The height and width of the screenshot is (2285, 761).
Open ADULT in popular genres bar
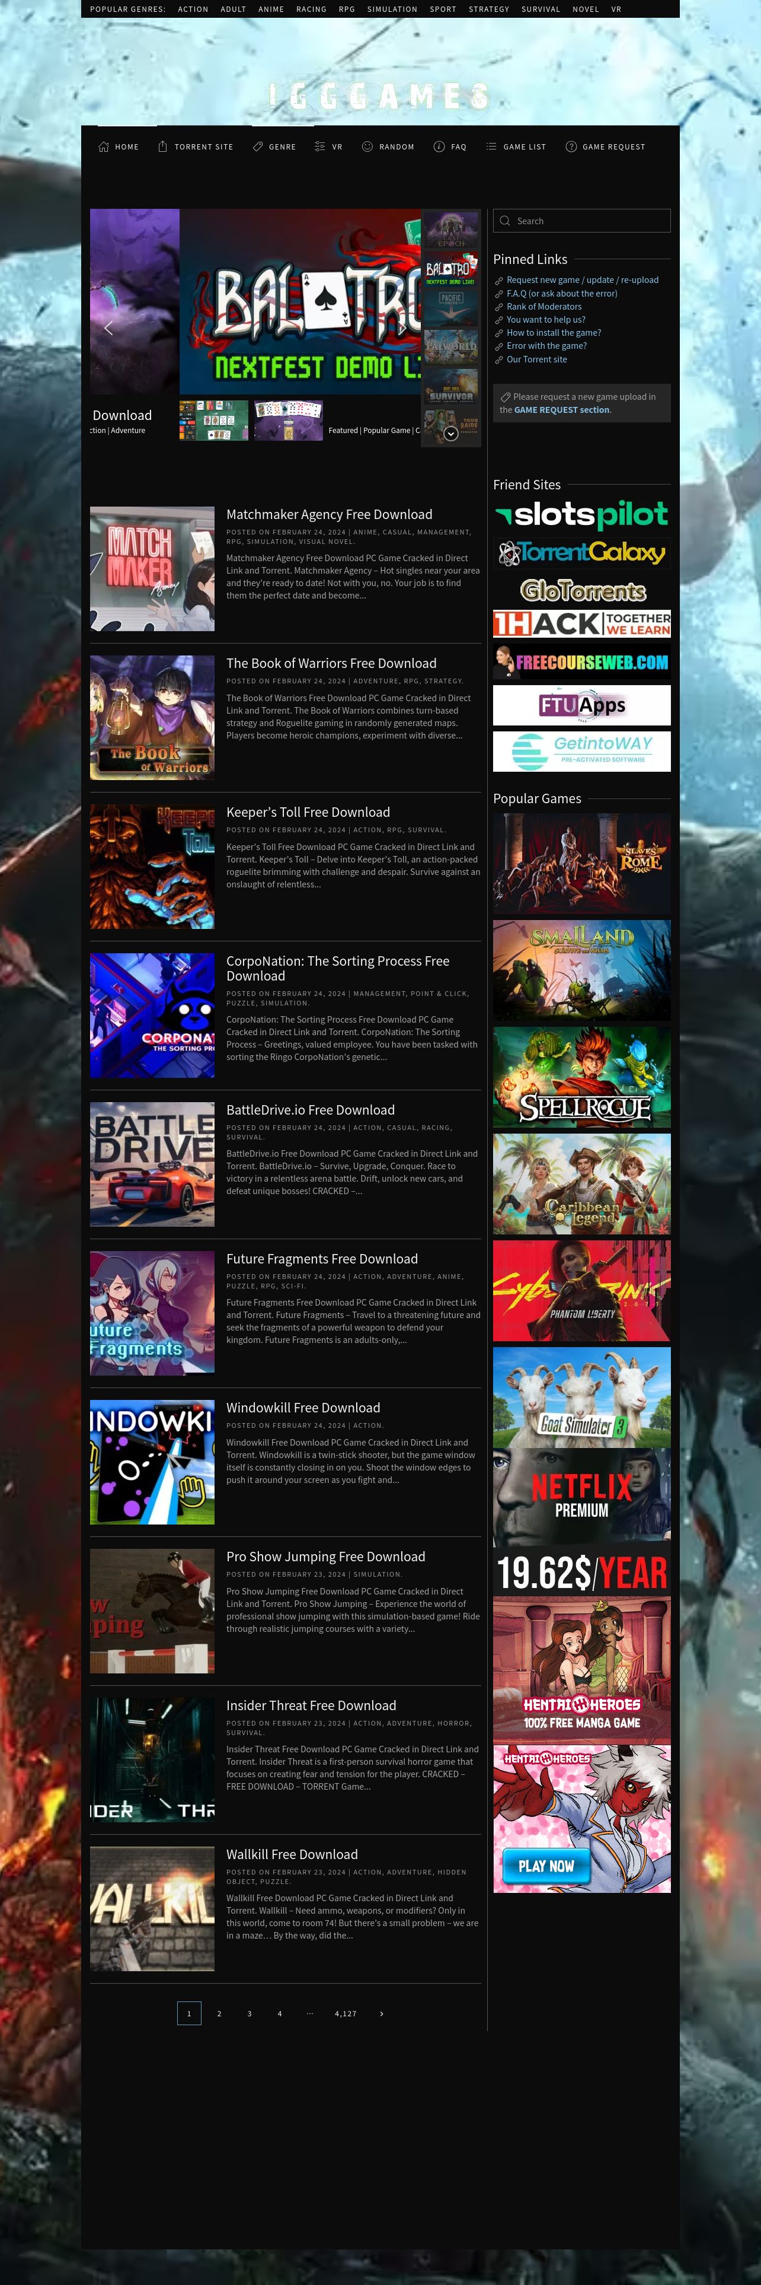coord(233,9)
